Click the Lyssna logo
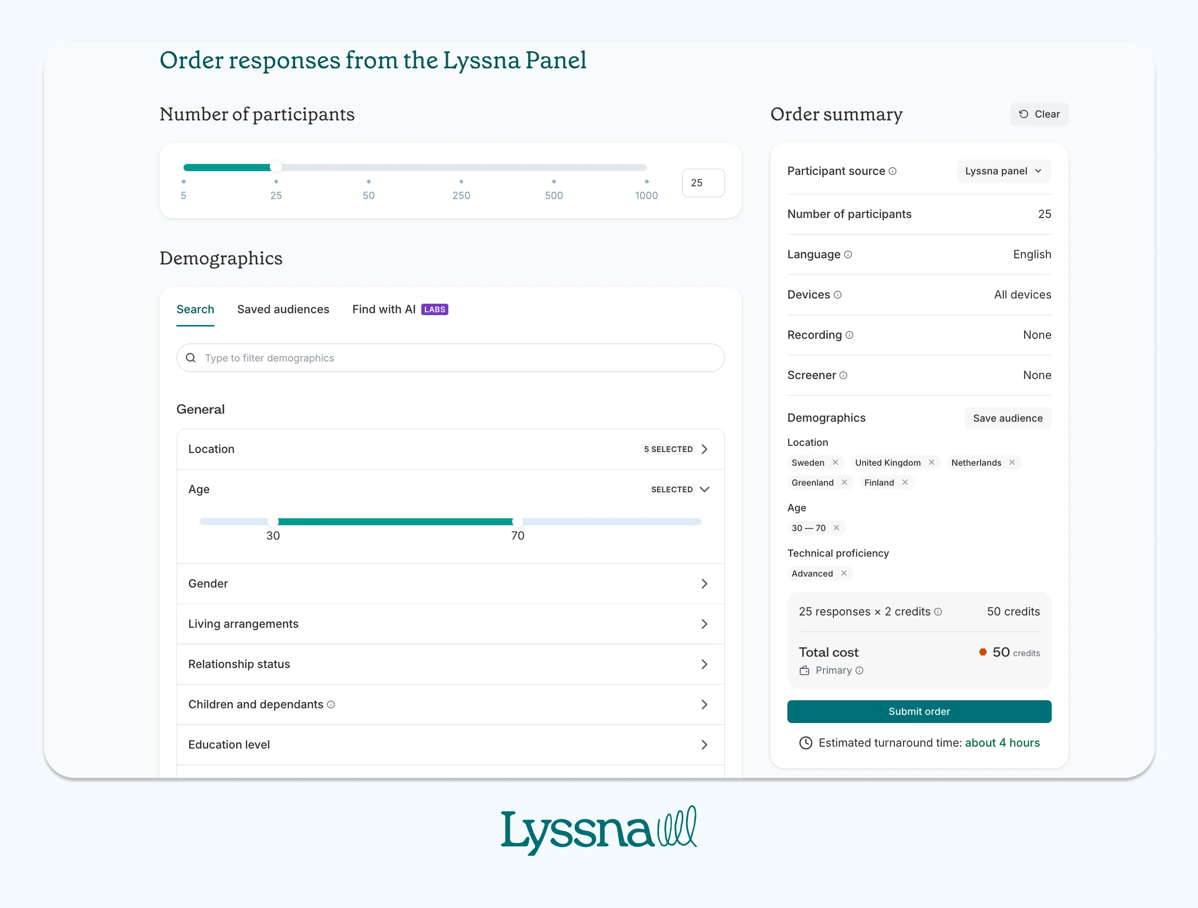The height and width of the screenshot is (908, 1198). pos(599,831)
